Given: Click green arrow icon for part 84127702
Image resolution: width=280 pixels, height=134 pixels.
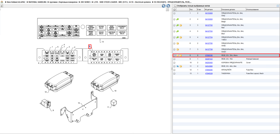Looking at the screenshot, I should tap(178, 25).
